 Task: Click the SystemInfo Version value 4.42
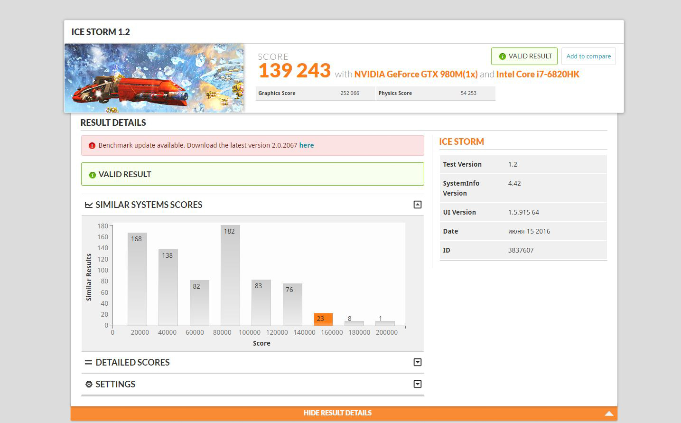(514, 183)
